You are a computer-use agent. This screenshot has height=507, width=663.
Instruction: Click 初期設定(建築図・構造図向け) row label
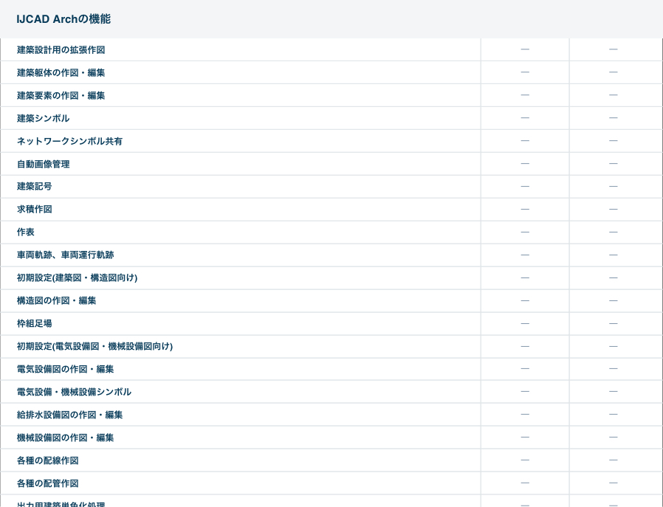click(77, 278)
